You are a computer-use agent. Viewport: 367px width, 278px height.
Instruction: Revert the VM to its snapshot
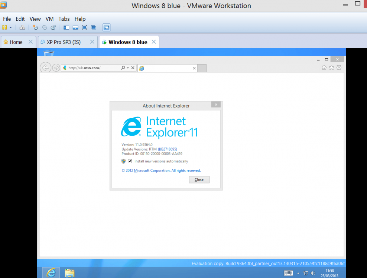44,27
